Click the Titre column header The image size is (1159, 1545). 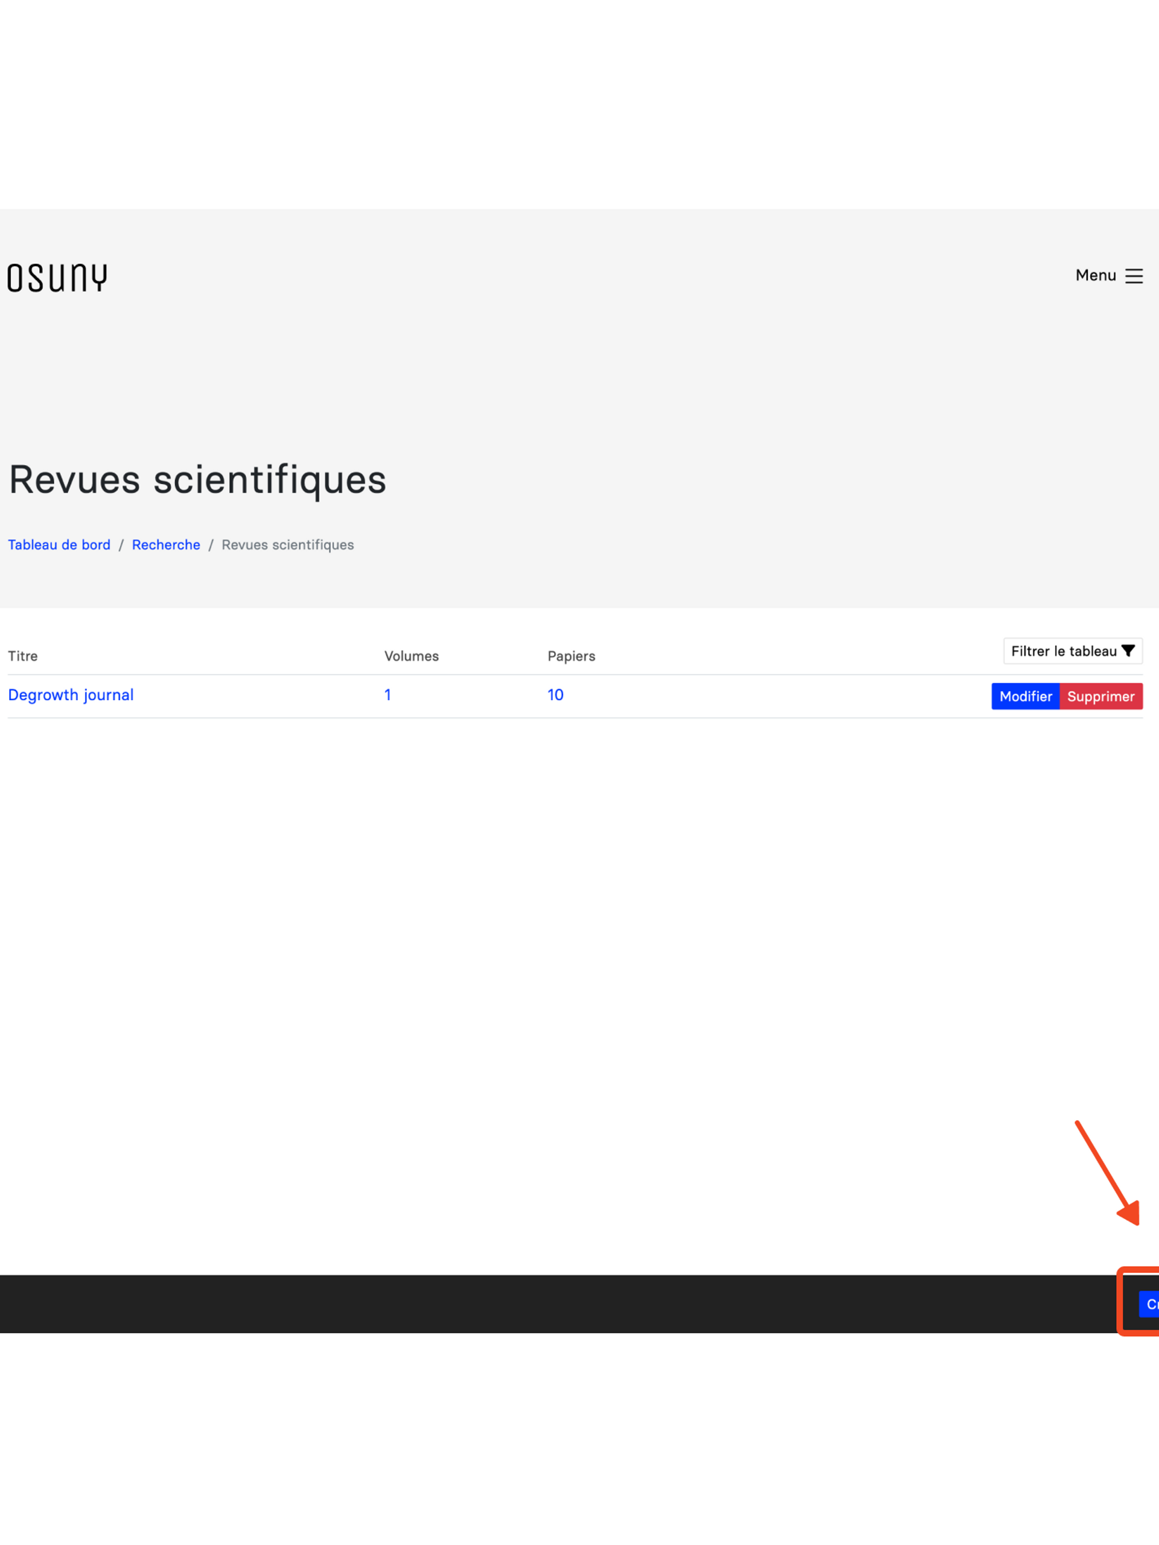(23, 656)
